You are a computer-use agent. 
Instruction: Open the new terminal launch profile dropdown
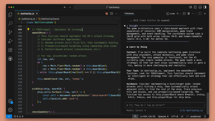point(180,13)
